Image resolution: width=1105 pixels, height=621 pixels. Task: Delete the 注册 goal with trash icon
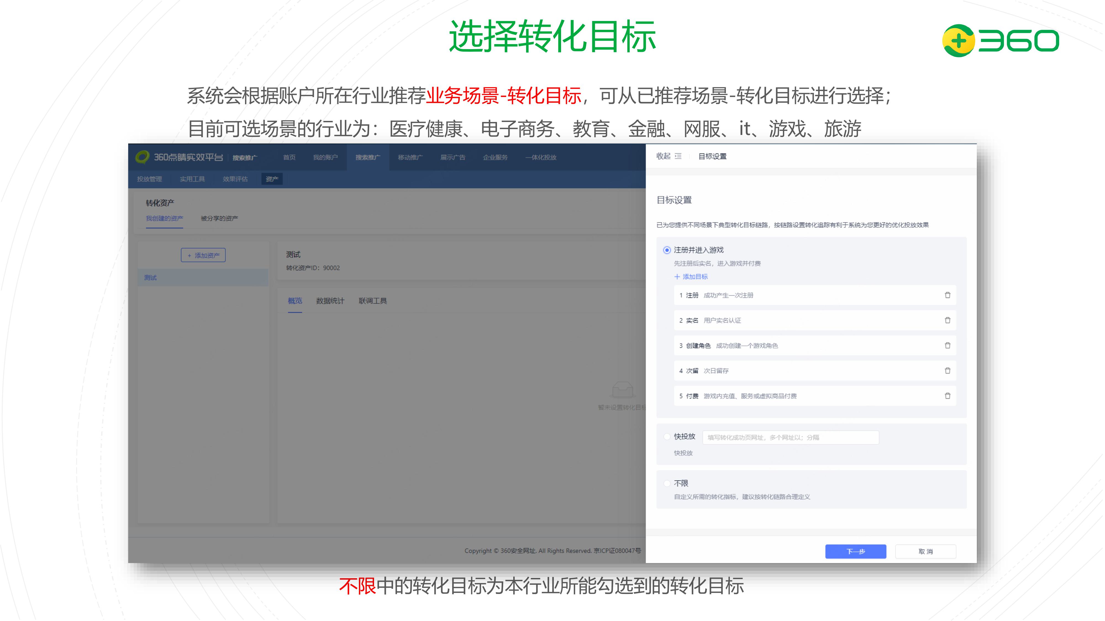click(947, 295)
